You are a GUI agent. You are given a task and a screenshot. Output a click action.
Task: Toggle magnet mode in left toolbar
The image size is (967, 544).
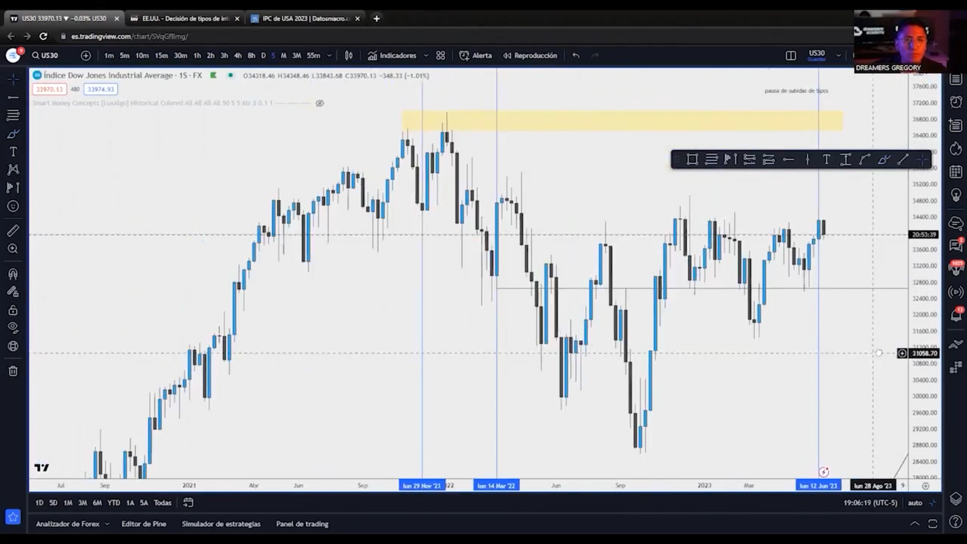coord(13,274)
